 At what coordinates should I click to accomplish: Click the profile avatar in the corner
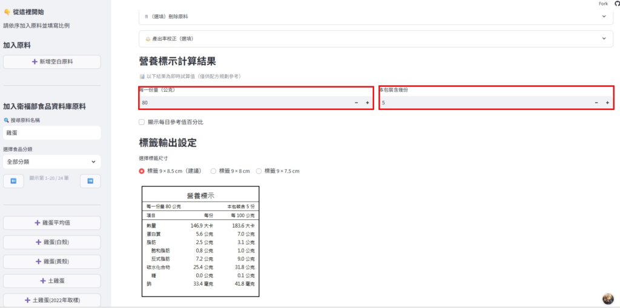[x=608, y=299]
